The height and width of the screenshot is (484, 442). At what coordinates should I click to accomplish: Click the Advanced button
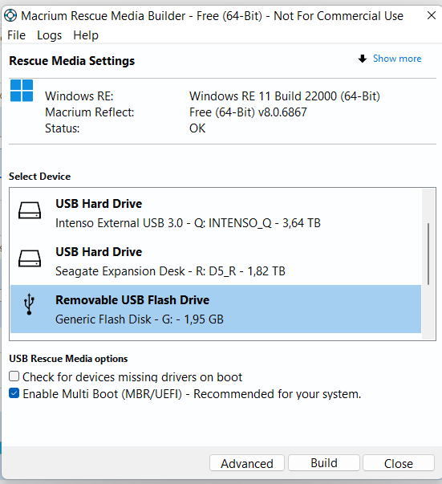click(x=247, y=463)
